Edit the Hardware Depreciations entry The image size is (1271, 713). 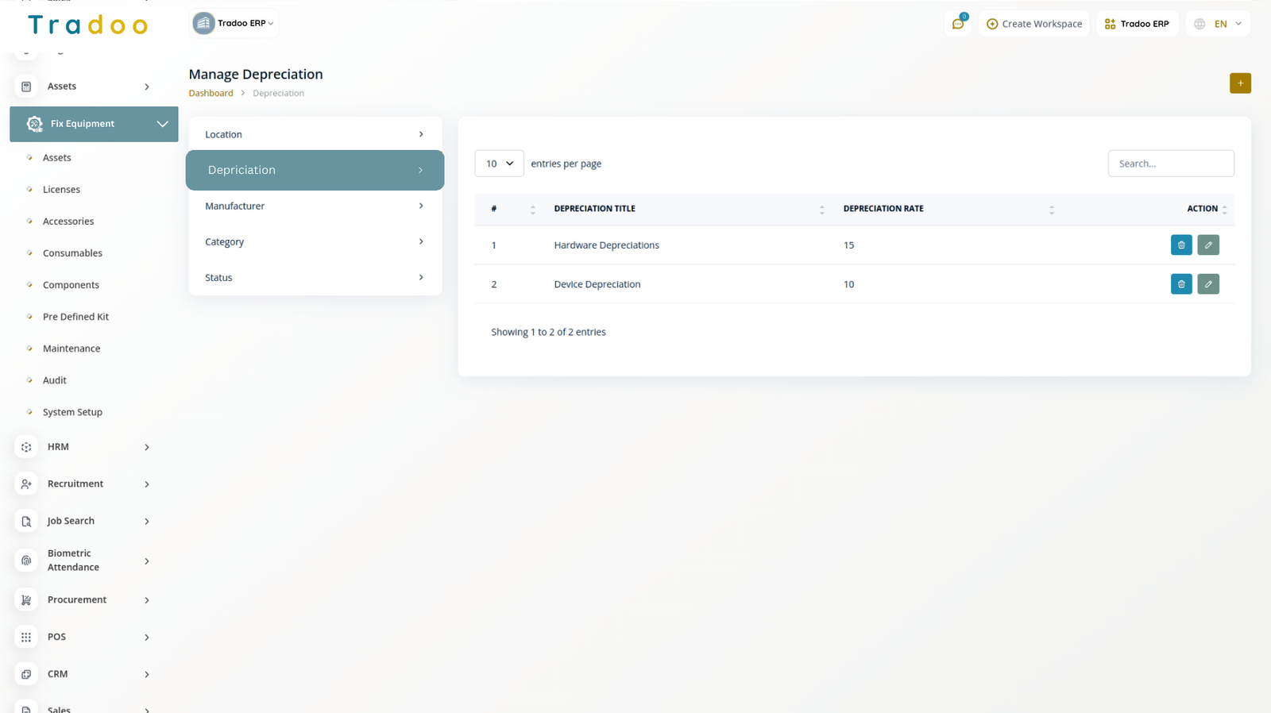[x=1208, y=245]
